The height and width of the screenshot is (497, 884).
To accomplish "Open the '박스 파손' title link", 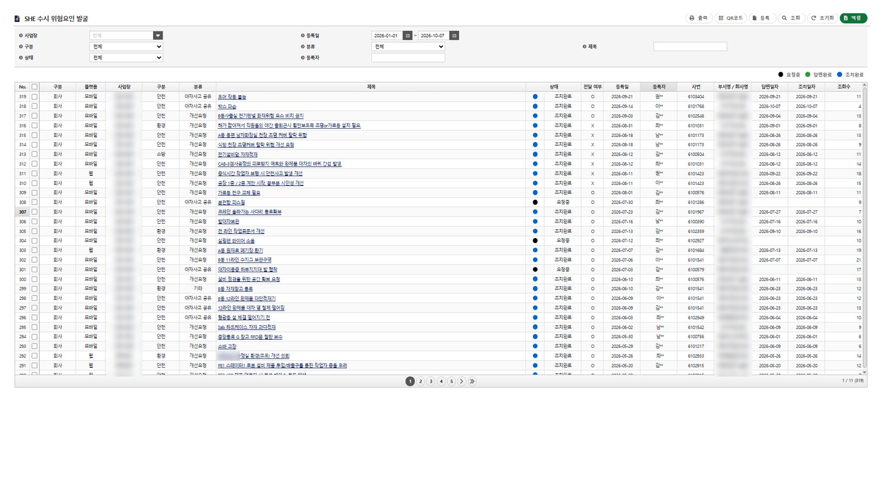I will point(227,106).
